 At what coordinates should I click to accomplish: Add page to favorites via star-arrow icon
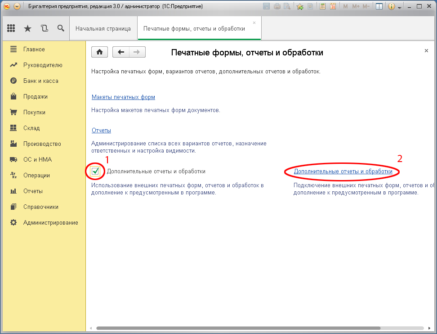300,6
